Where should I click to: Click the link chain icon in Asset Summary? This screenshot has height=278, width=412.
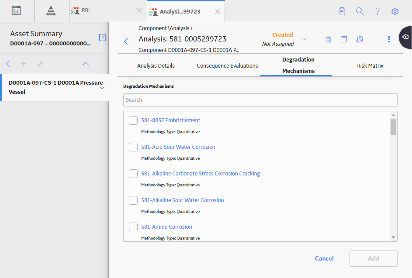coord(40,64)
